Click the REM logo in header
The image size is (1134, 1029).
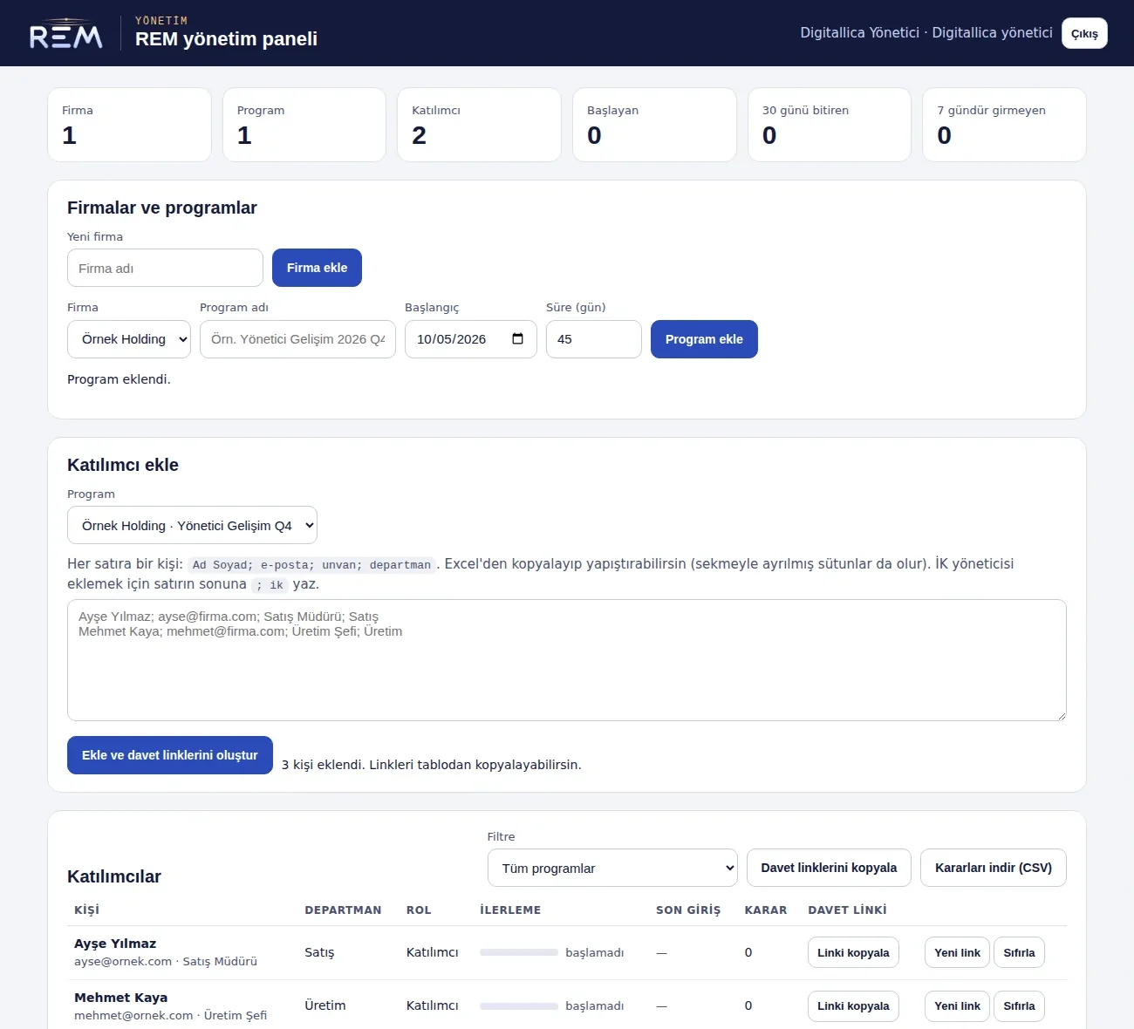(x=66, y=33)
